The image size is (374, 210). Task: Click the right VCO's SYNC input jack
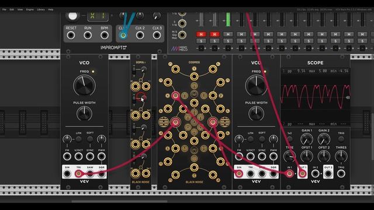click(x=262, y=156)
